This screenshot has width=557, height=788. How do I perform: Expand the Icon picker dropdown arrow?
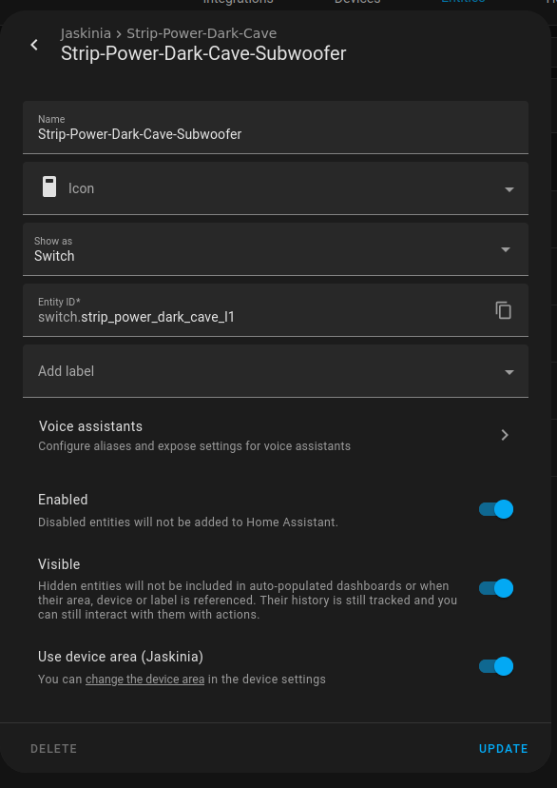[509, 189]
